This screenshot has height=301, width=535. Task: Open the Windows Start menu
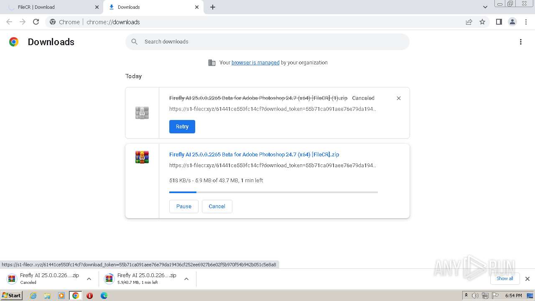point(12,295)
